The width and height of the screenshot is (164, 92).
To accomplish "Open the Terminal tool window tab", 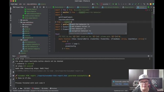I will 53,88.
